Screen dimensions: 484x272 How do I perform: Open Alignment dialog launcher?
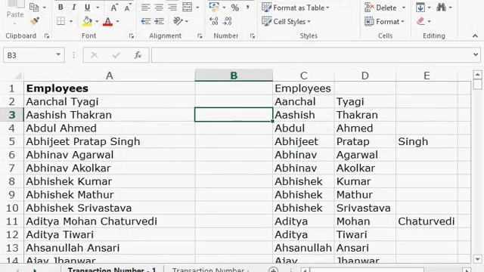coord(200,36)
